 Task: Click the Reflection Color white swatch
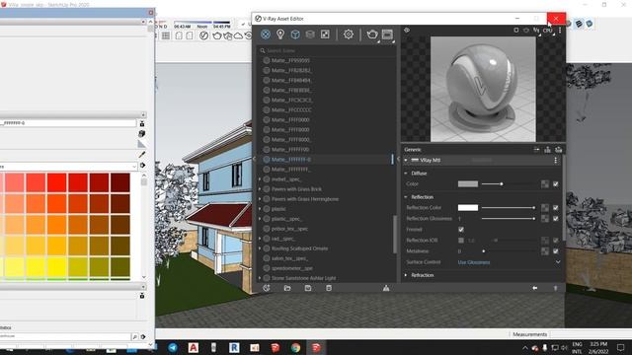click(x=468, y=208)
